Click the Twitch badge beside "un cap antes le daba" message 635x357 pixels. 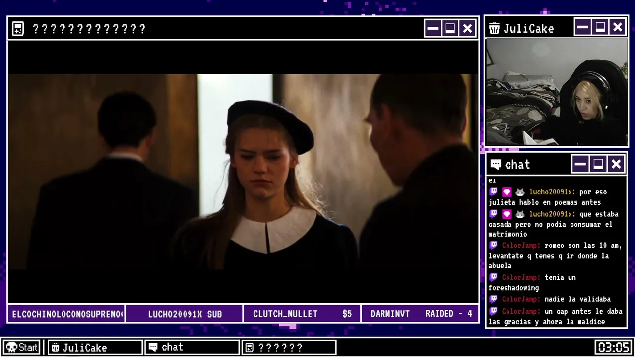point(493,311)
